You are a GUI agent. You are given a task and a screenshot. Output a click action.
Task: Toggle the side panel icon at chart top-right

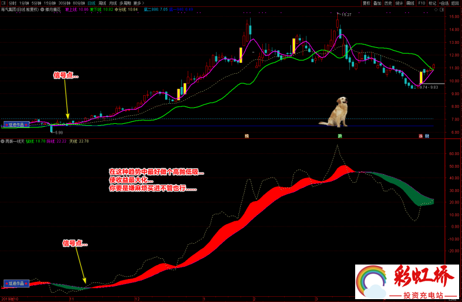pos(441,10)
